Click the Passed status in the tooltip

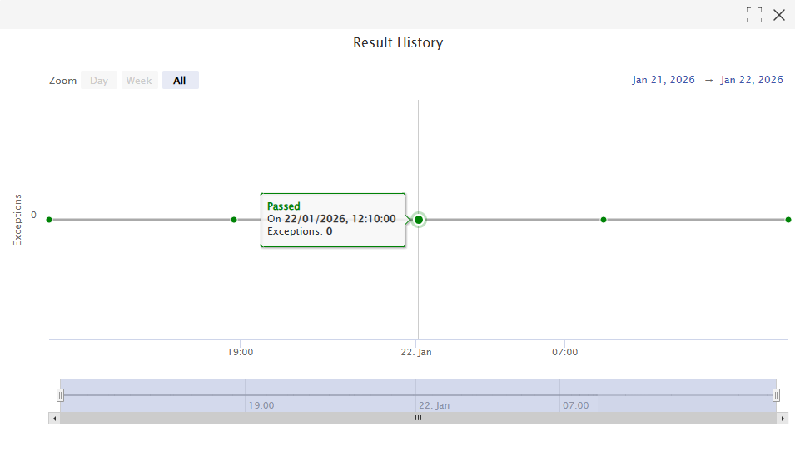coord(283,206)
